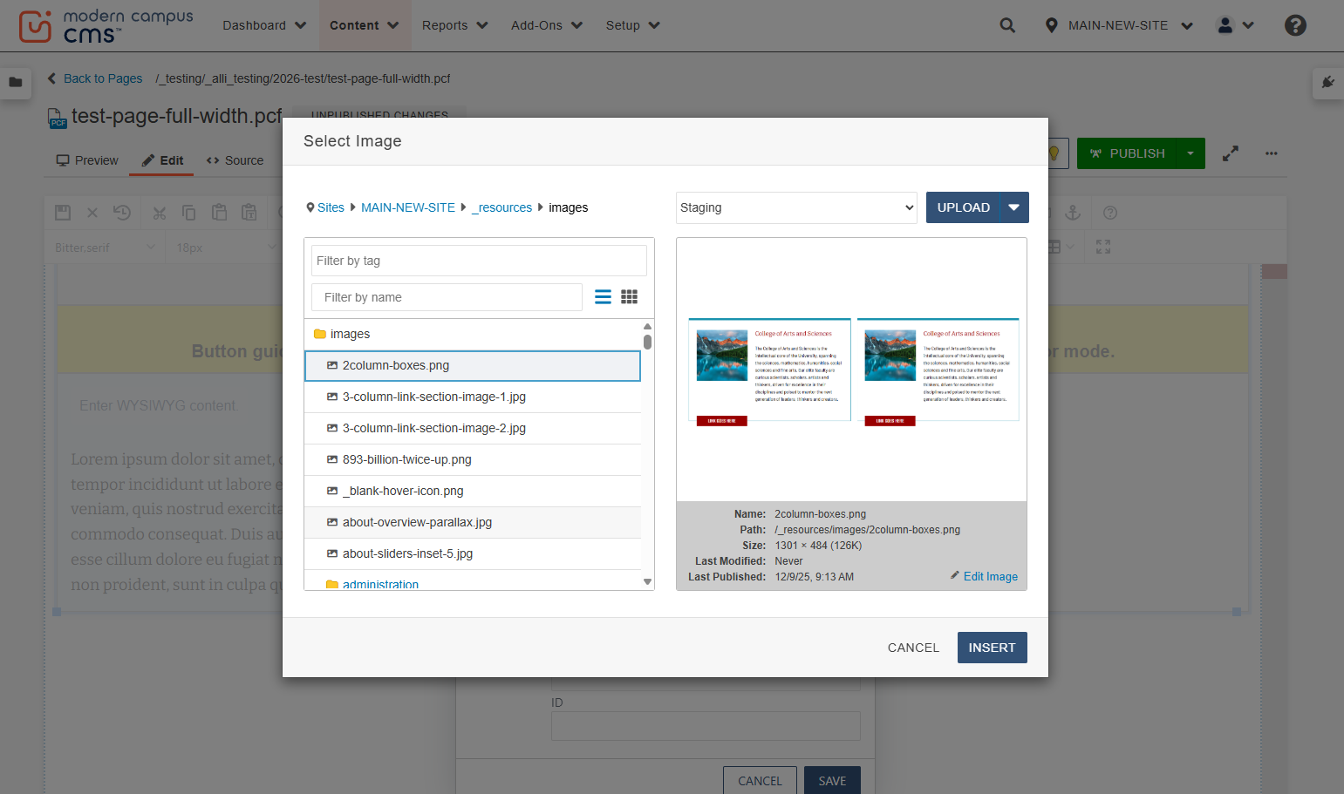Switch to list view in image browser
The height and width of the screenshot is (794, 1344).
pyautogui.click(x=603, y=297)
